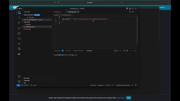Select the settings.json editor tab
This screenshot has width=180, height=101.
73,12
